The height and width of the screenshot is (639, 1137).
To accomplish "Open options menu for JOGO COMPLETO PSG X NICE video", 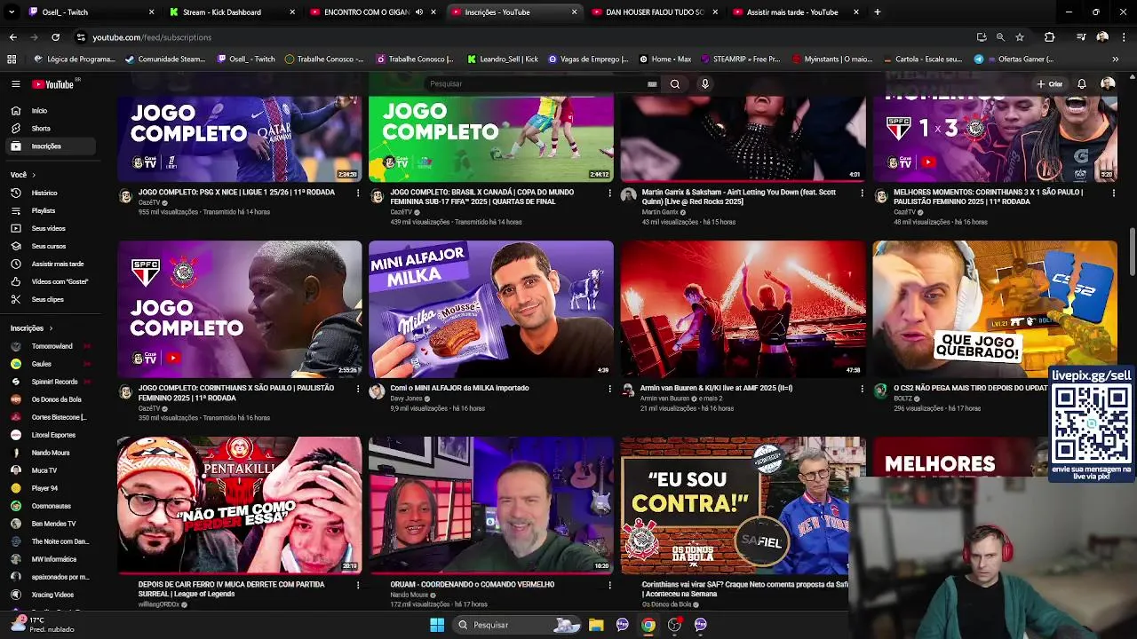I will pos(358,193).
